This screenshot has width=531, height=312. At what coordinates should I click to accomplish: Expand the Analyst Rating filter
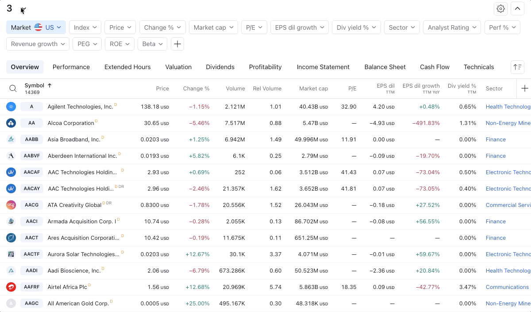click(x=452, y=27)
